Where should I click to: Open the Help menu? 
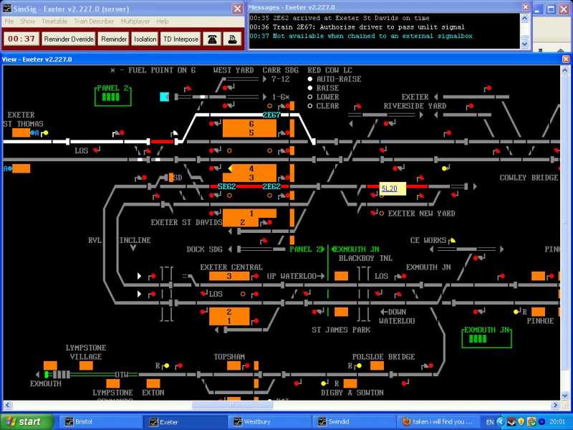pos(163,21)
